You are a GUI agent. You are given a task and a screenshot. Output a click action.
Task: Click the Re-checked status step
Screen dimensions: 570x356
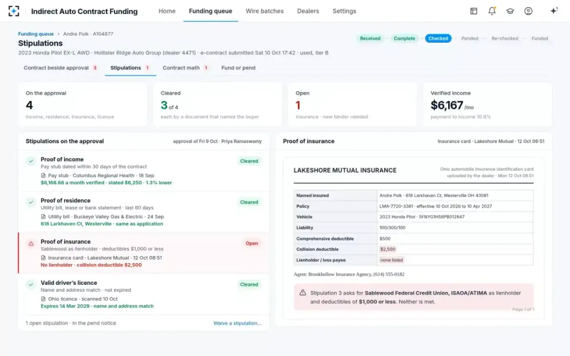pos(505,38)
